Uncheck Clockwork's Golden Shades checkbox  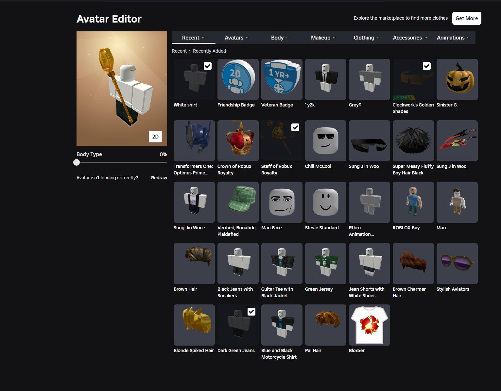coord(427,66)
